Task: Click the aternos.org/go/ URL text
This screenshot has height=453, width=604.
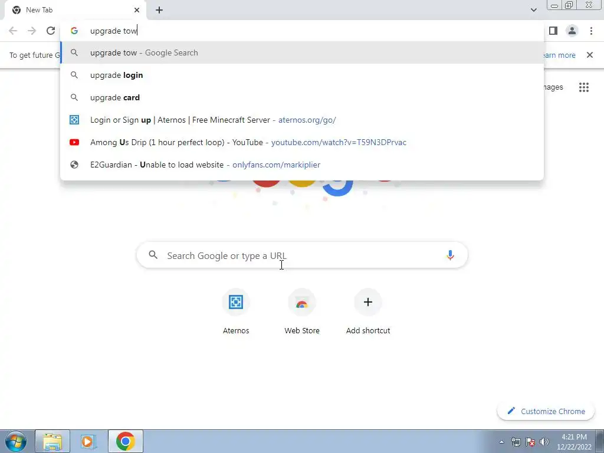Action: [x=307, y=120]
